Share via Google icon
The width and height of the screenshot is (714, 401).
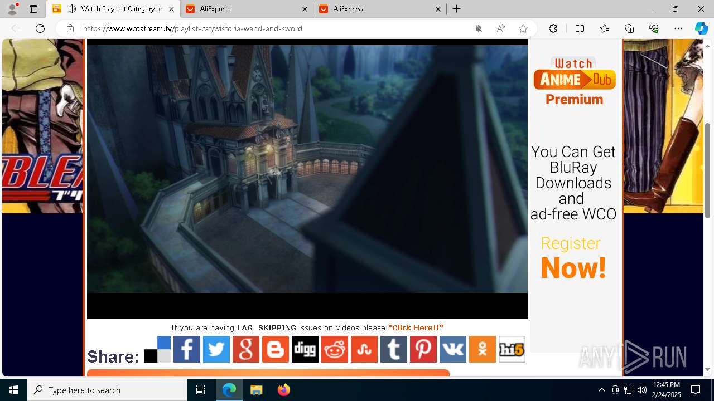pos(246,349)
